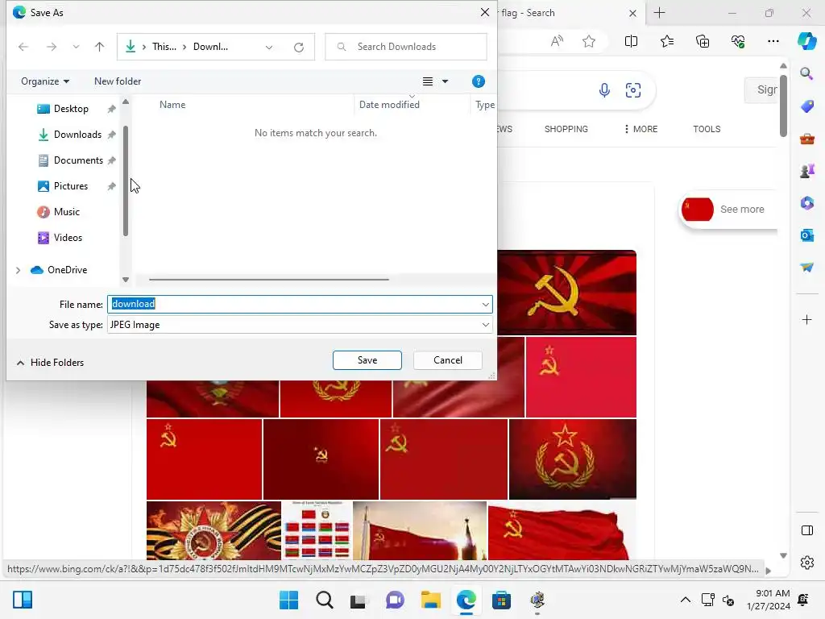Refresh the Downloads folder listing

coord(299,48)
